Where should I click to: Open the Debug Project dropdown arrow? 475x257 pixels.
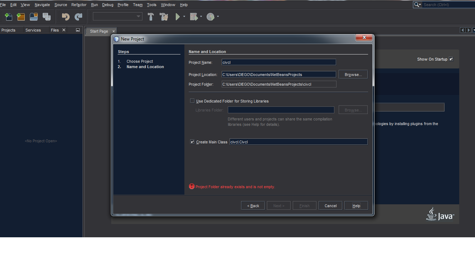[x=201, y=16]
